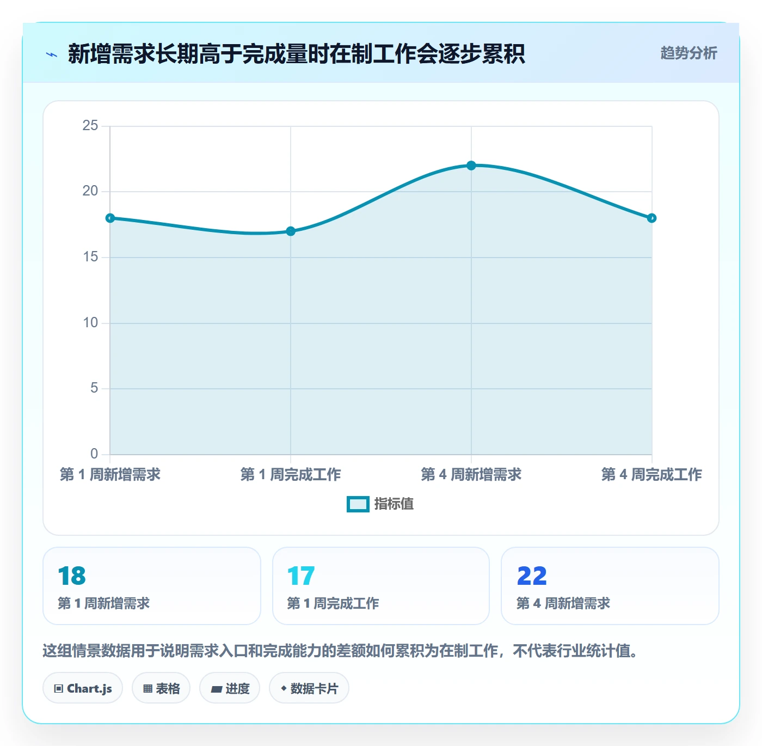Click the 第 1 周新增需求 data point on chart
The width and height of the screenshot is (762, 746).
(x=110, y=218)
